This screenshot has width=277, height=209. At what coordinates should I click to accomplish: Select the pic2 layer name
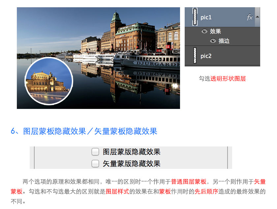pos(206,56)
